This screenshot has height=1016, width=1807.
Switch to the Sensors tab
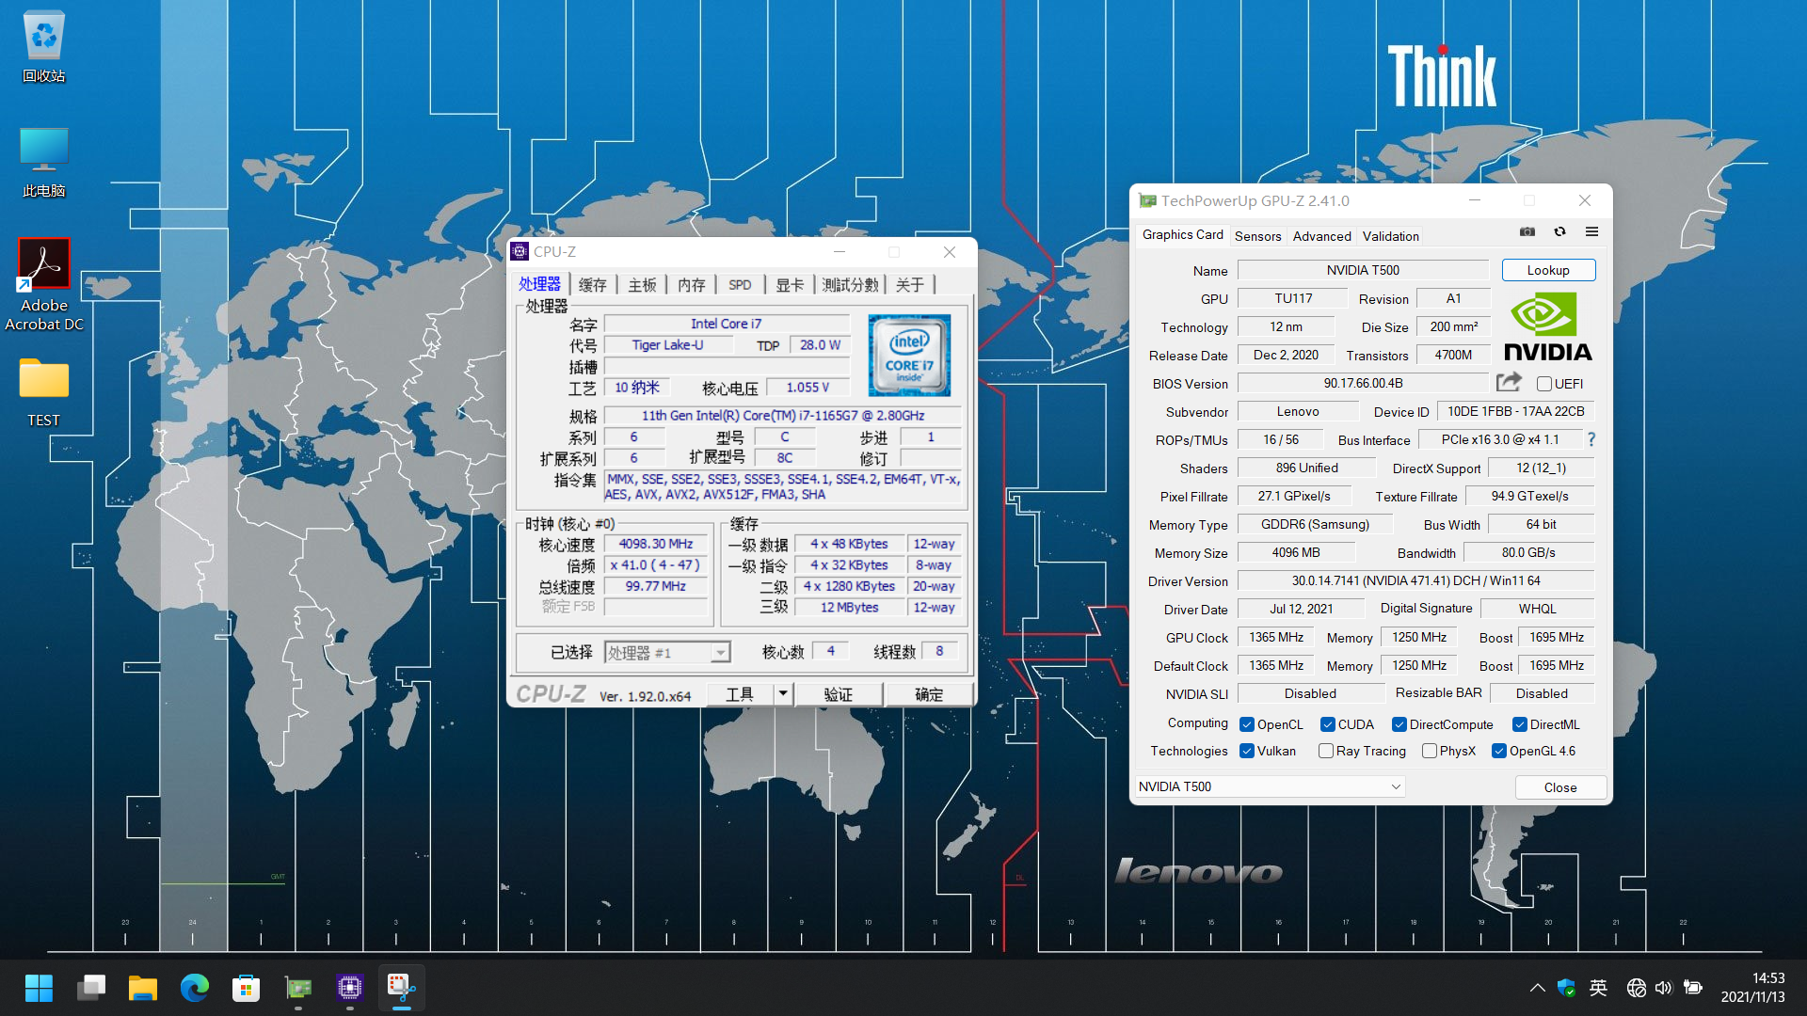coord(1257,236)
